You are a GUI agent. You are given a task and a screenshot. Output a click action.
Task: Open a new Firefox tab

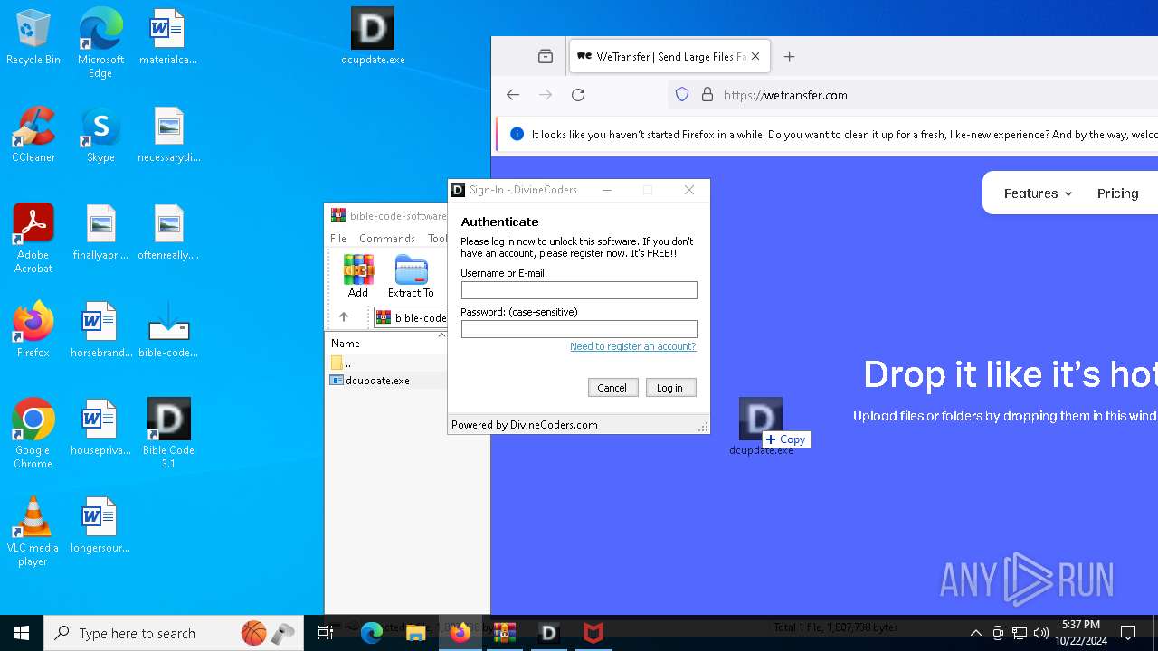[789, 57]
